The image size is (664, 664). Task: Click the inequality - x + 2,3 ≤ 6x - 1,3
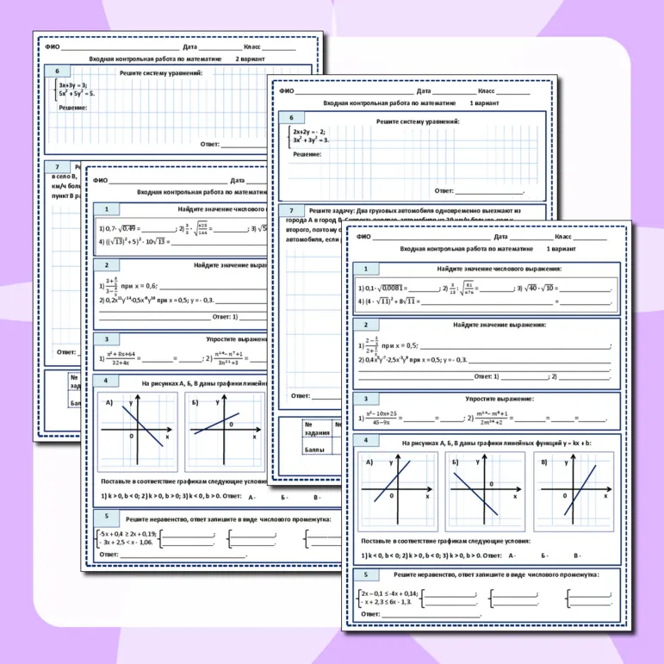pyautogui.click(x=386, y=601)
